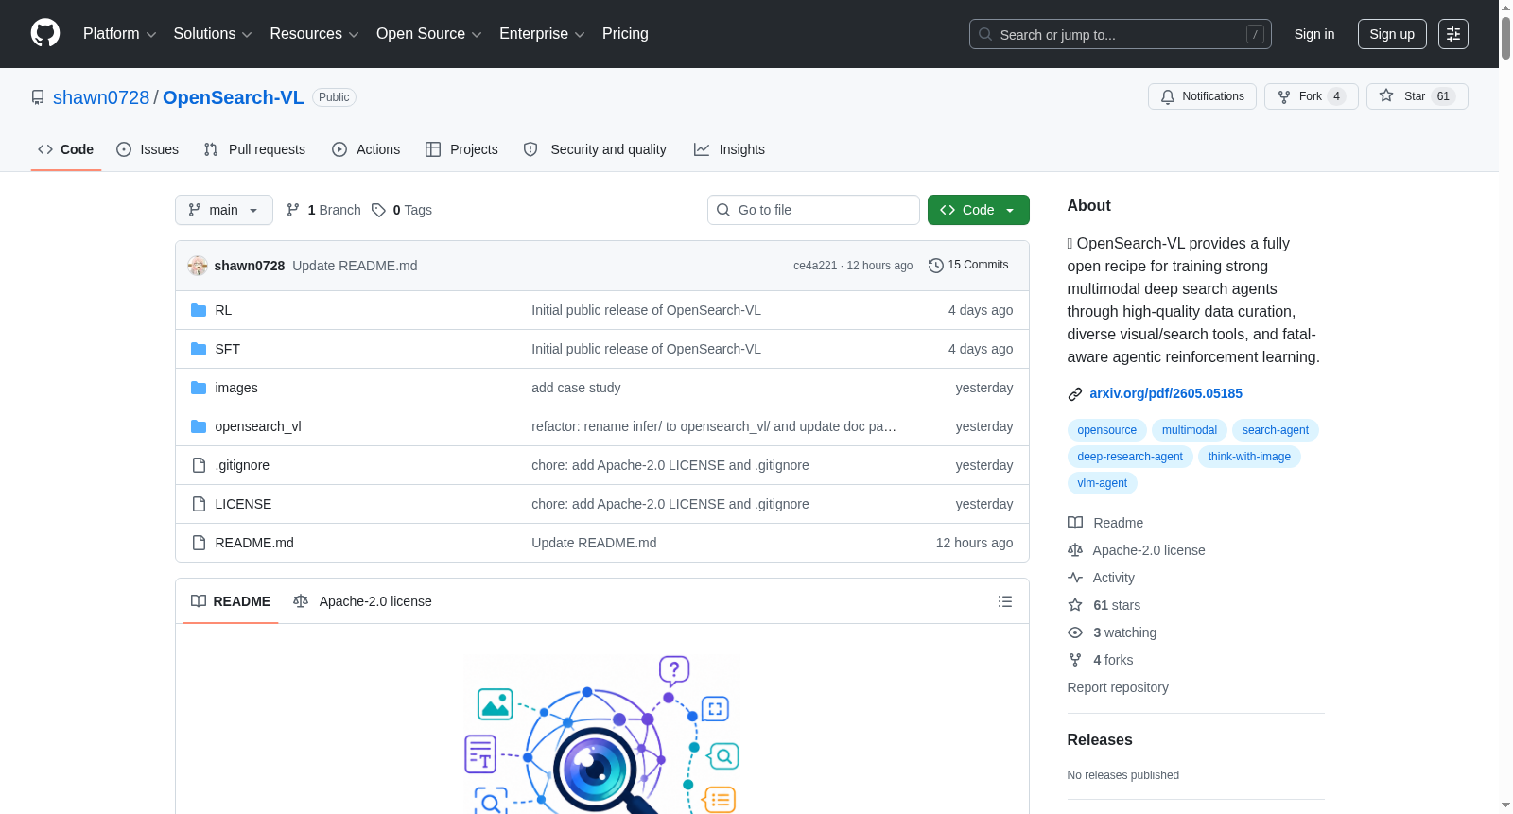1513x814 pixels.
Task: Click the images folder icon
Action: [x=199, y=388]
